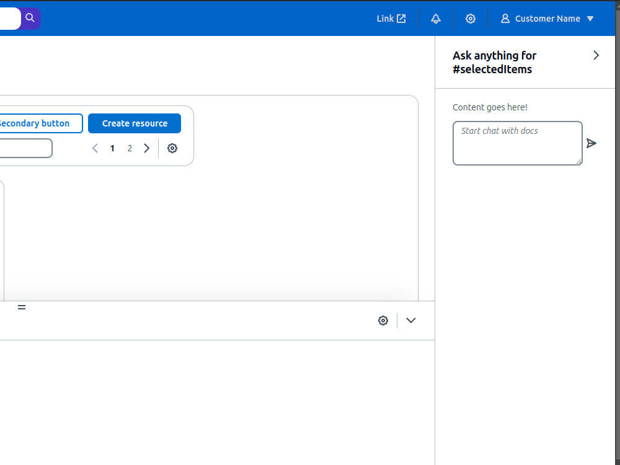620x465 pixels.
Task: Click the top search input field
Action: click(x=10, y=18)
